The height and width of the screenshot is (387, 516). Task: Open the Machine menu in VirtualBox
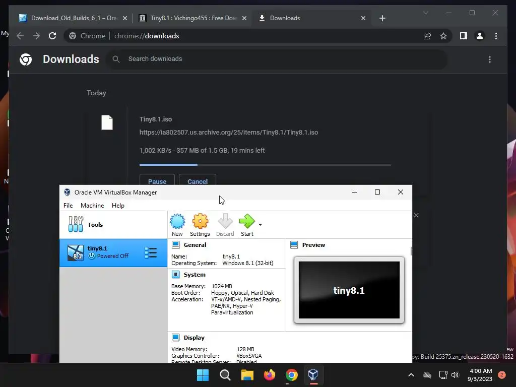point(92,206)
